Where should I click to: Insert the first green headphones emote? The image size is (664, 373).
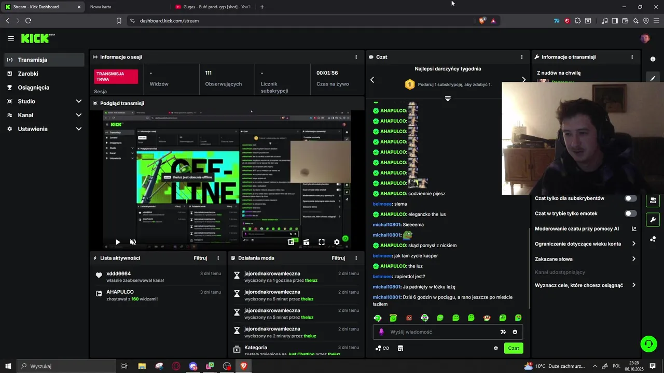coord(378,318)
